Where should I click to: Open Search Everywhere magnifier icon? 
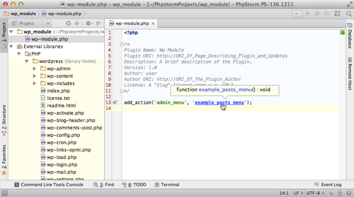[349, 14]
